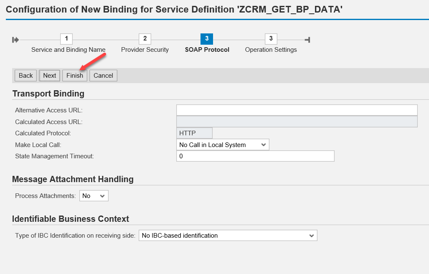This screenshot has width=429, height=274.
Task: Focus the Alternative Access URL field
Action: (297, 110)
